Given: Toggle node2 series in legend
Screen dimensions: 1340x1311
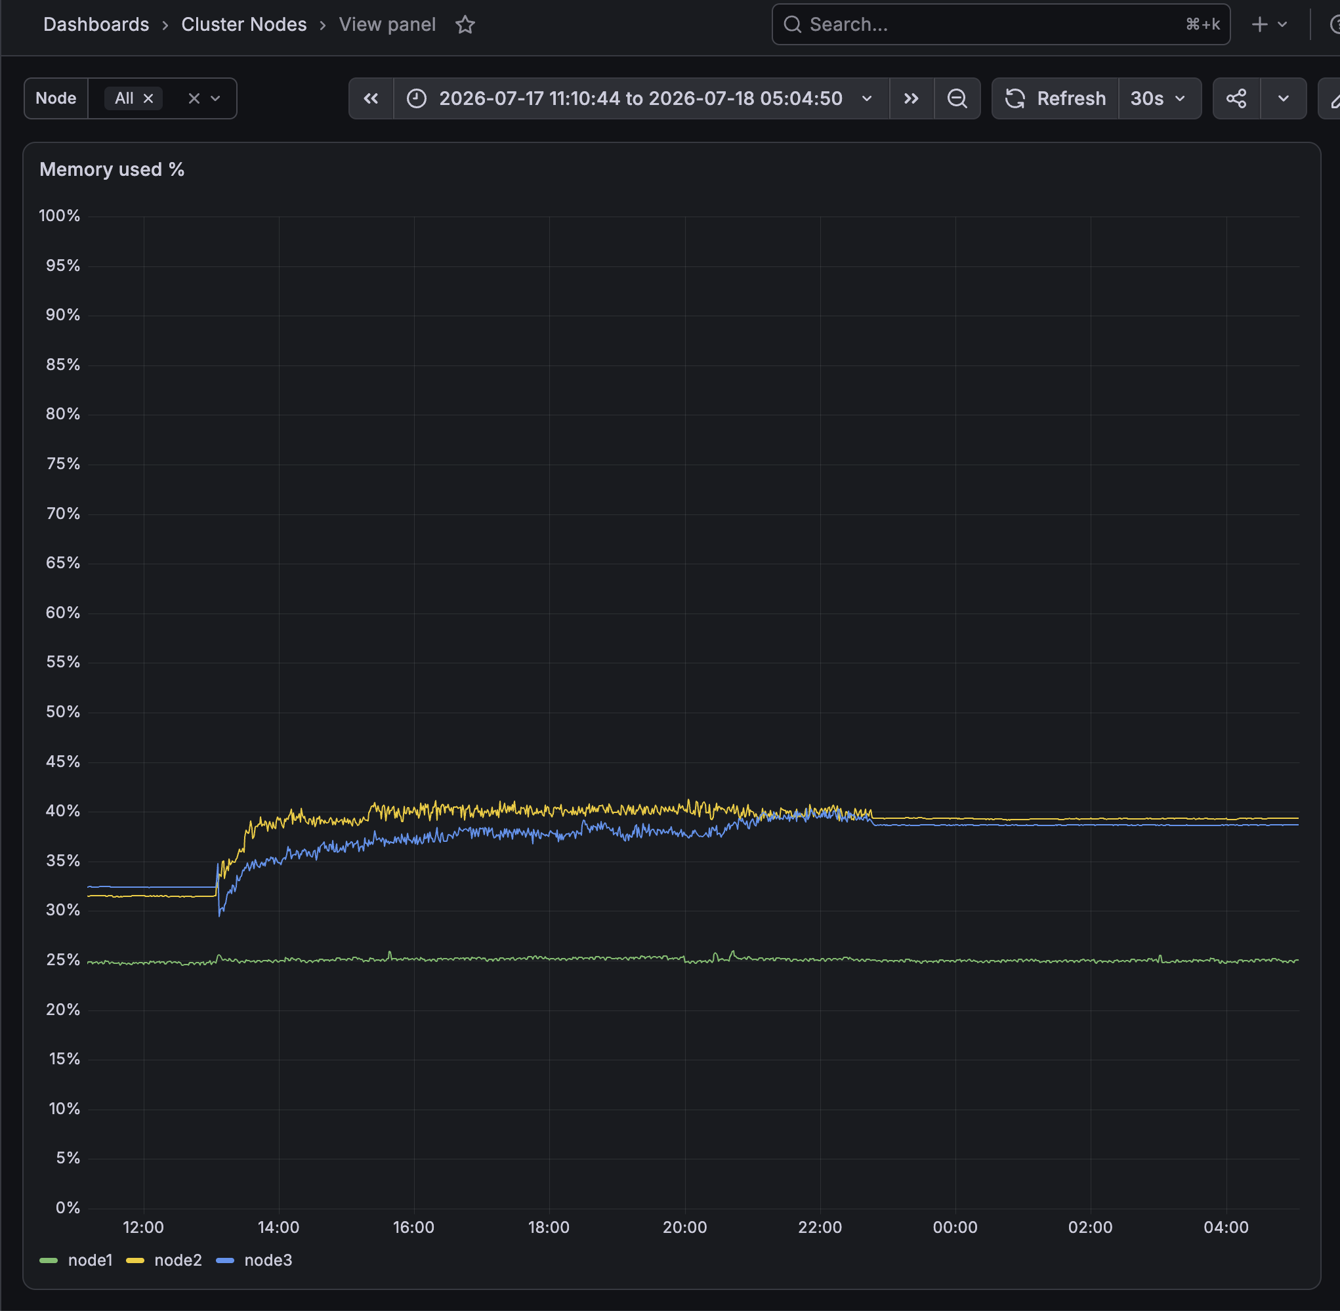Looking at the screenshot, I should pyautogui.click(x=178, y=1260).
